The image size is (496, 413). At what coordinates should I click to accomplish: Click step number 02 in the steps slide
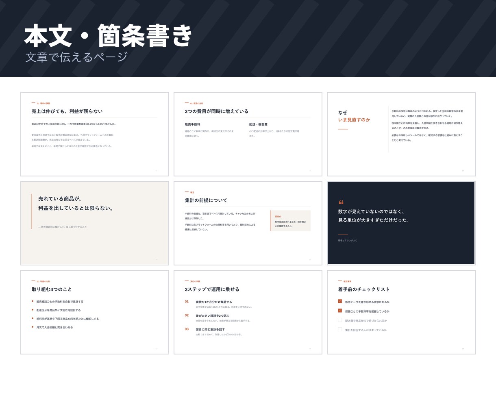coord(187,315)
